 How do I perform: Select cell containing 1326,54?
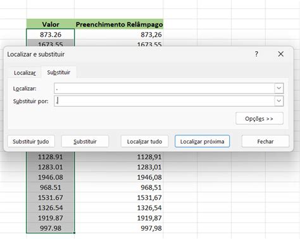[119, 207]
